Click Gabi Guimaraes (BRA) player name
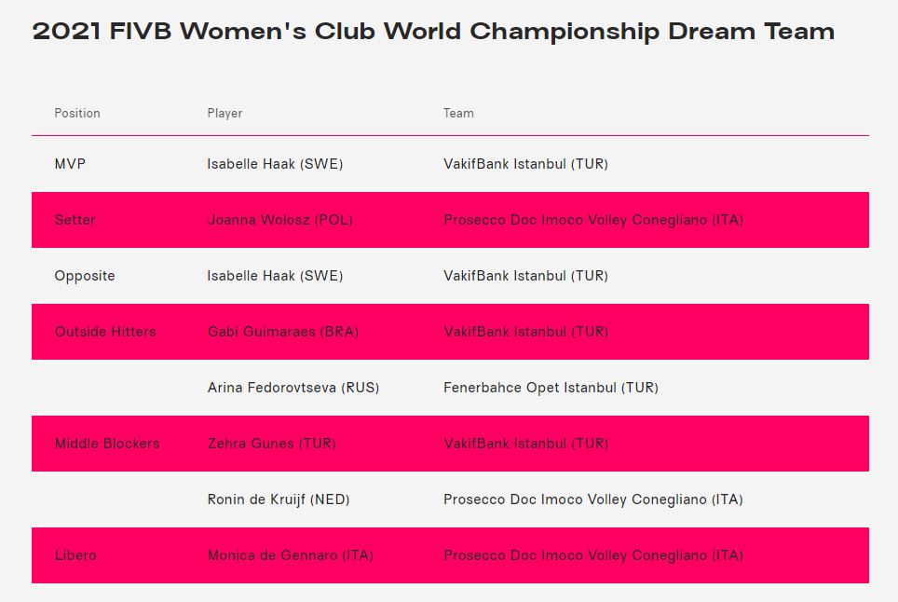Image resolution: width=898 pixels, height=602 pixels. point(282,332)
